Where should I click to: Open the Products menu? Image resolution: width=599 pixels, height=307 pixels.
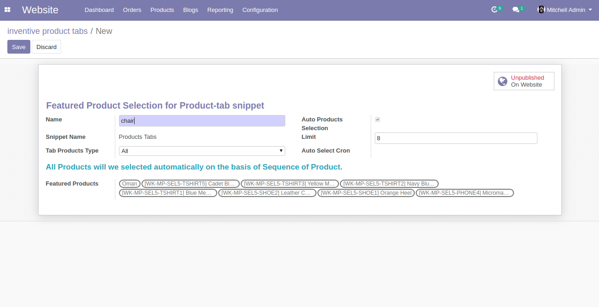(x=162, y=10)
